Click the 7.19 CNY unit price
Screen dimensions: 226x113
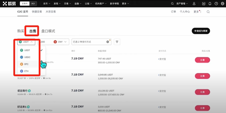[77, 58]
